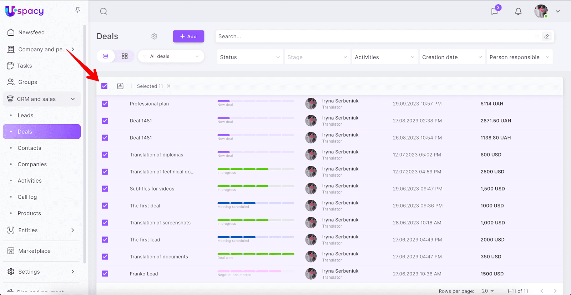Open the All deals filter dropdown
Screen dimensions: 571x295
tap(171, 56)
